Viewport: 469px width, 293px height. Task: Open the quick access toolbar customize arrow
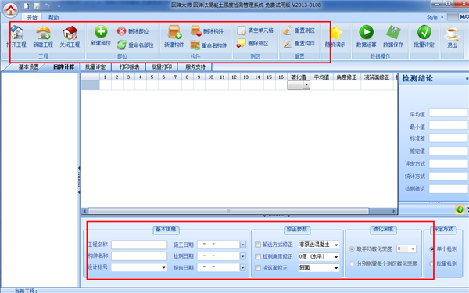click(x=59, y=6)
